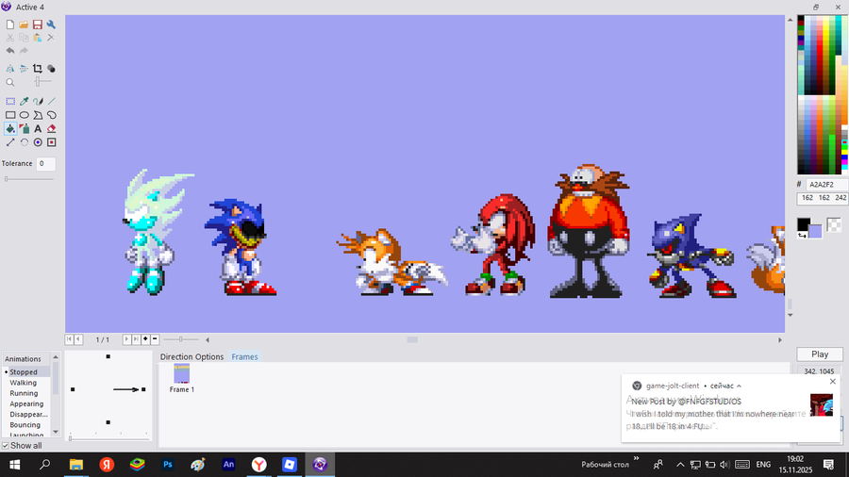Viewport: 849px width, 477px height.
Task: Swap foreground and background colors
Action: 802,236
